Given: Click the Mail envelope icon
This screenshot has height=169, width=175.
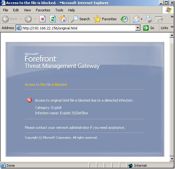Looking at the screenshot, I should coord(136,19).
